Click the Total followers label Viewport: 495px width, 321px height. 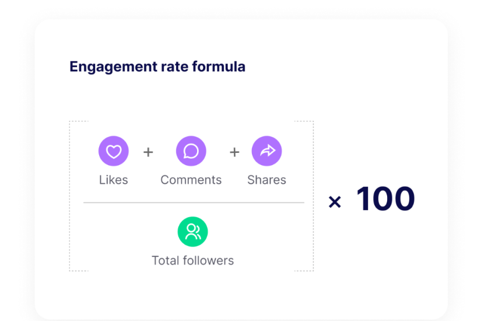click(193, 260)
